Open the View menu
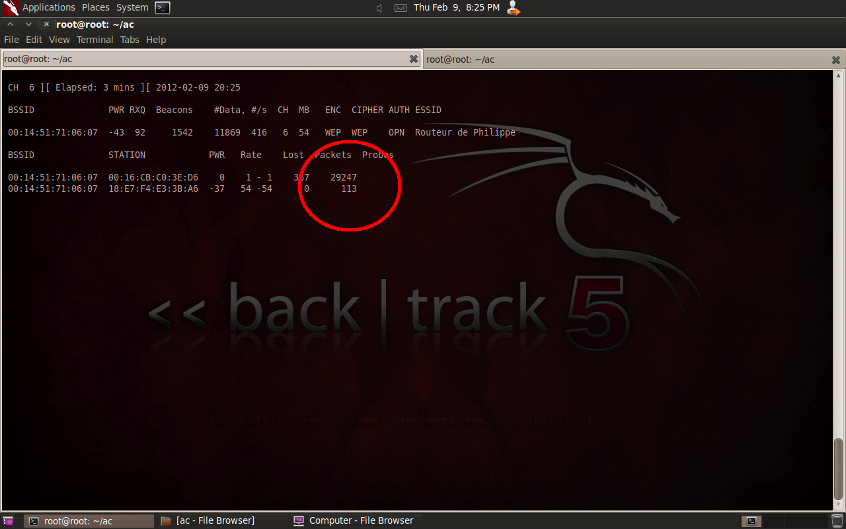 coord(59,40)
